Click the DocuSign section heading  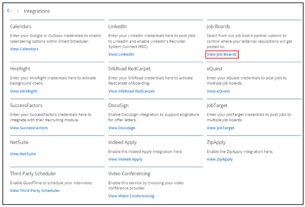click(x=119, y=106)
